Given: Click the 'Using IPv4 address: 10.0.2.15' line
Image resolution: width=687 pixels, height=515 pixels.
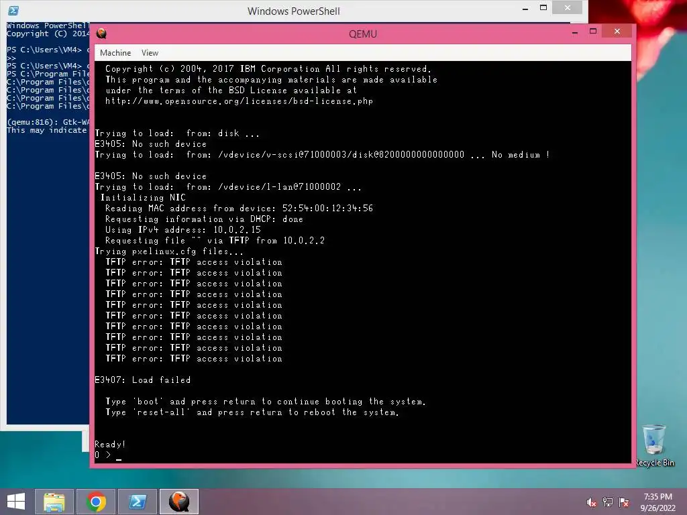Looking at the screenshot, I should click(182, 230).
